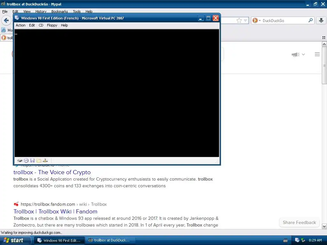Open DuckDuckGo megaphone dropdown
The image size is (327, 245).
coord(298,54)
